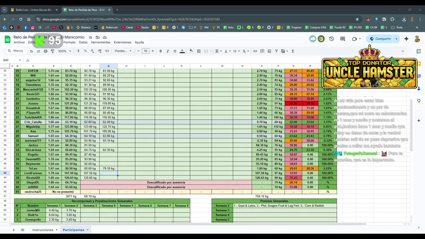Open the Gemini spark icon
This screenshot has height=239, width=425.
[406, 39]
